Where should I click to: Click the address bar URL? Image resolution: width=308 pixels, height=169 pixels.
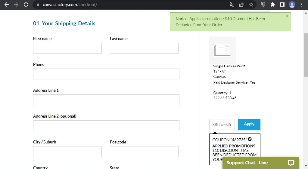pyautogui.click(x=70, y=5)
